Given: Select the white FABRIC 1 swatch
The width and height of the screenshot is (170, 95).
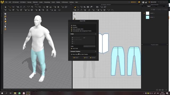Looking at the screenshot, I should click(147, 13).
